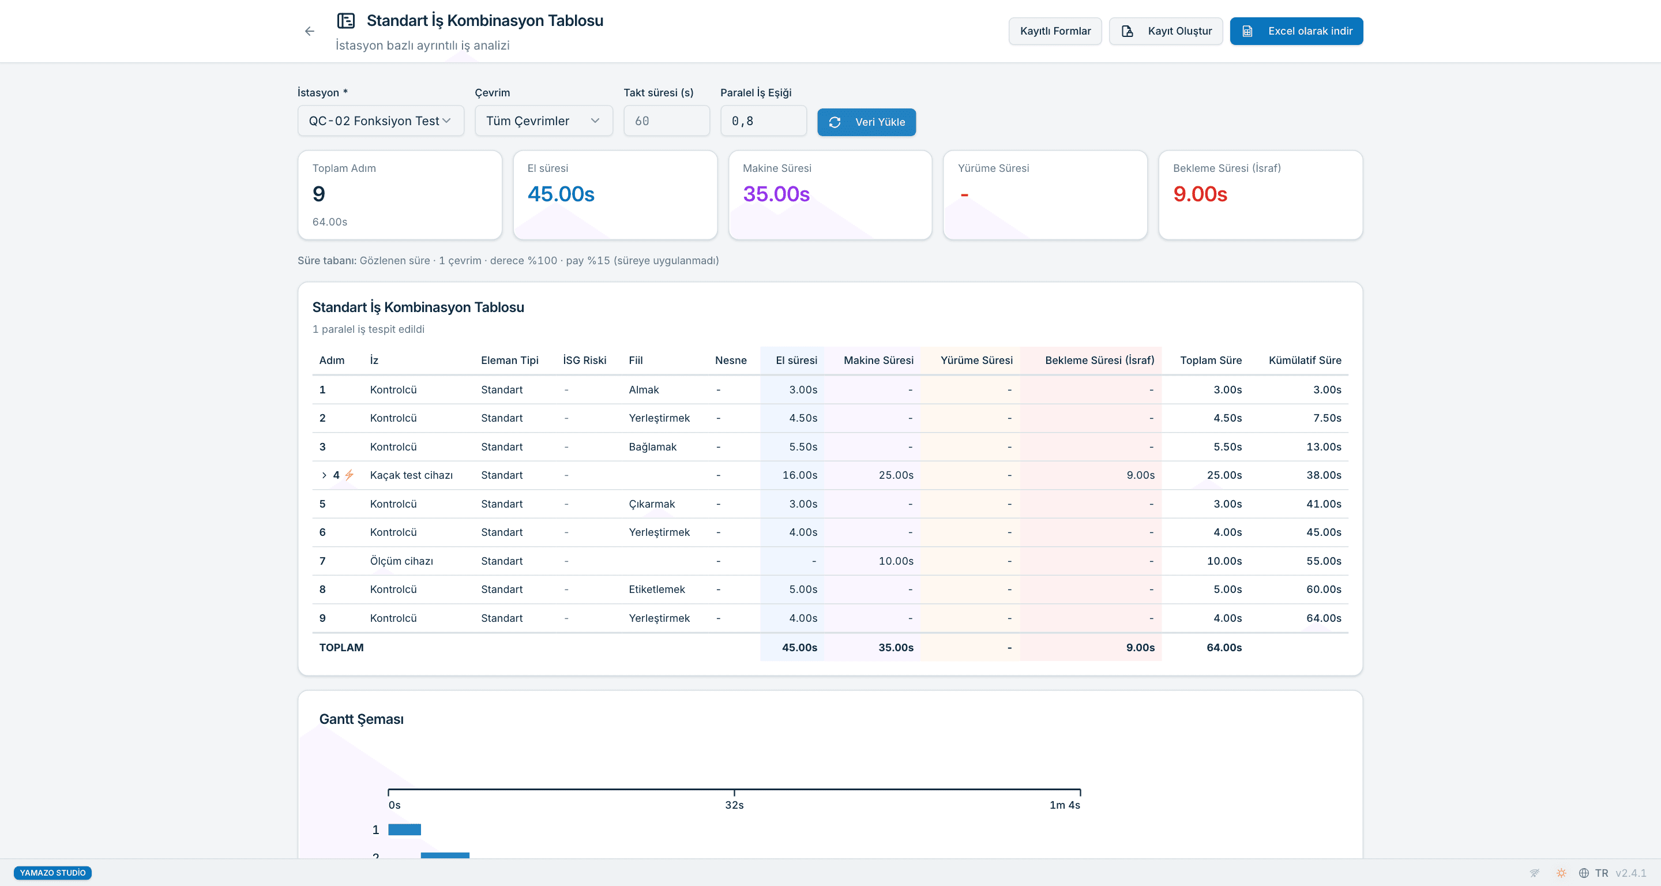Click Gantt bar for step 1
Screen dimensions: 1661x886
click(x=404, y=829)
